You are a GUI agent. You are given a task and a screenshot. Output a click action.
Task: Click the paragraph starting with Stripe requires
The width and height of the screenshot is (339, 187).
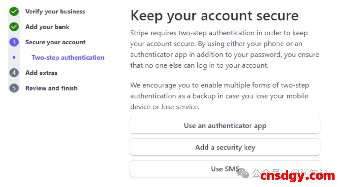tap(224, 49)
